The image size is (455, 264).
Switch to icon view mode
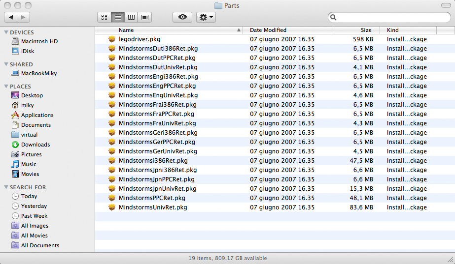pos(104,17)
